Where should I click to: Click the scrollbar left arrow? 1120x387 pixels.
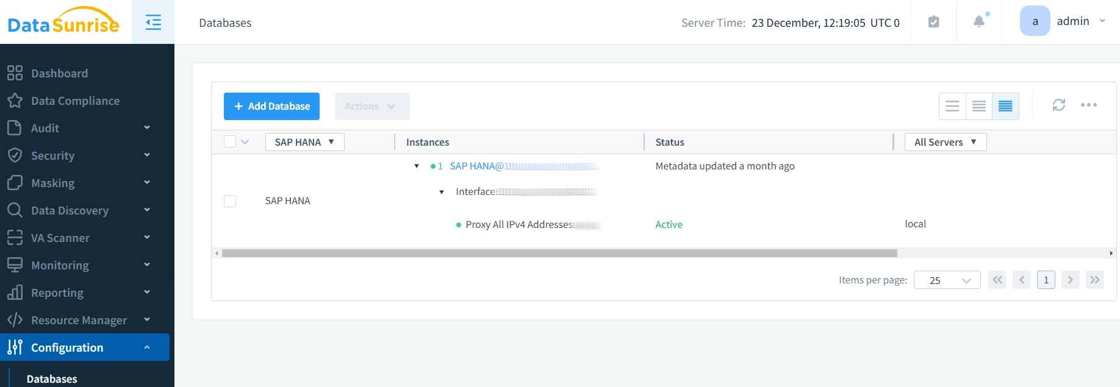point(217,253)
